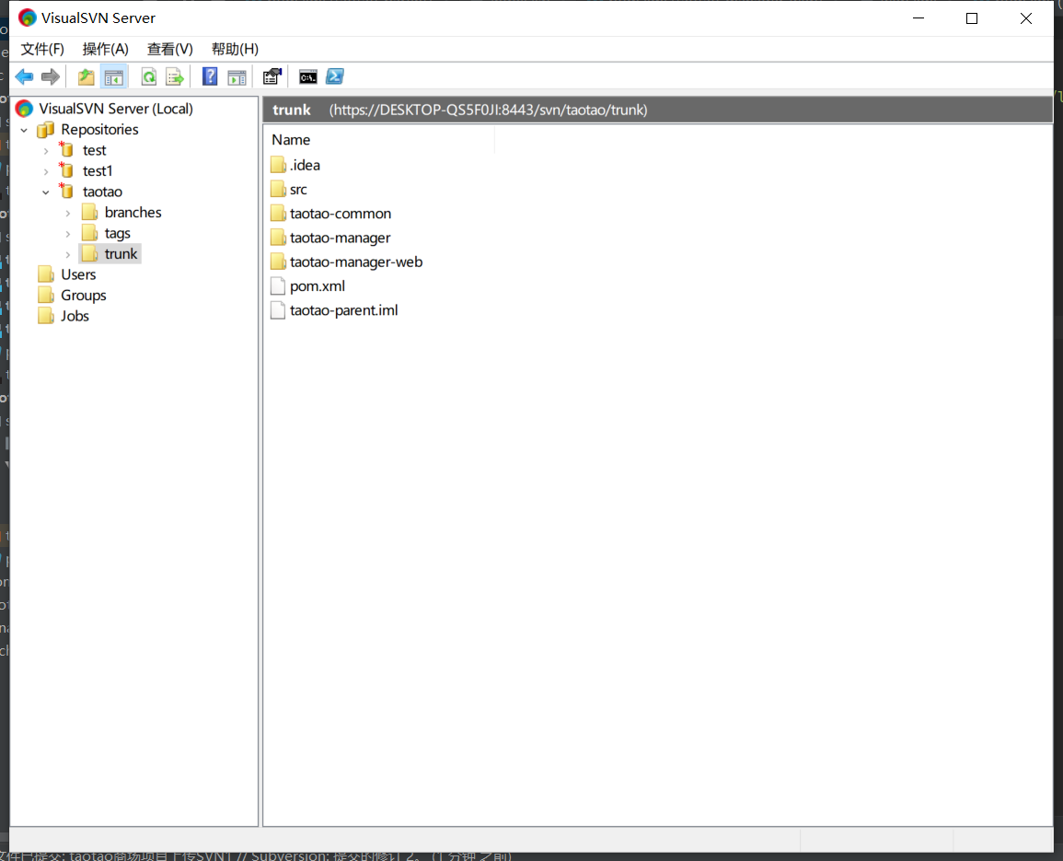The width and height of the screenshot is (1063, 861).
Task: Select the taotao repository
Action: point(102,192)
